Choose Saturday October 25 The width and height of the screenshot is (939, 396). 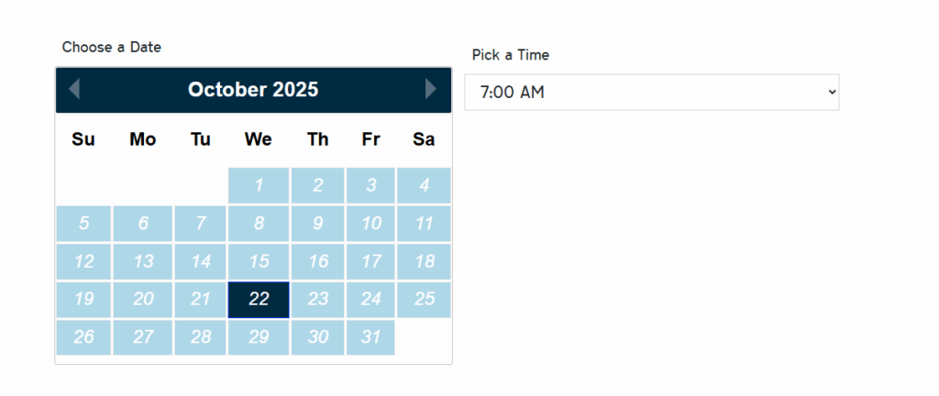(424, 300)
